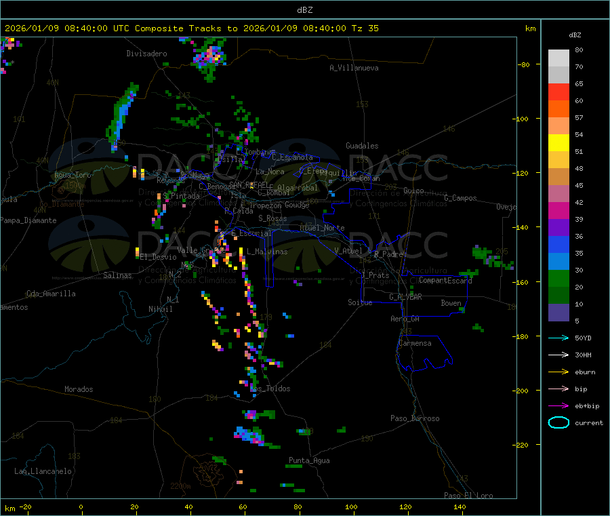
Task: Click the dBZ title at the top
Action: click(304, 10)
